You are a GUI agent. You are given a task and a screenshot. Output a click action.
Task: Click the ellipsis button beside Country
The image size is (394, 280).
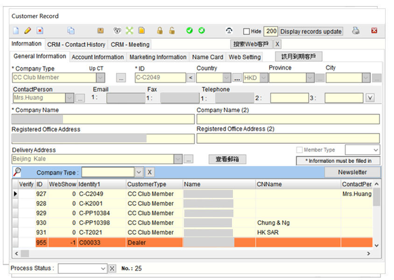237,78
